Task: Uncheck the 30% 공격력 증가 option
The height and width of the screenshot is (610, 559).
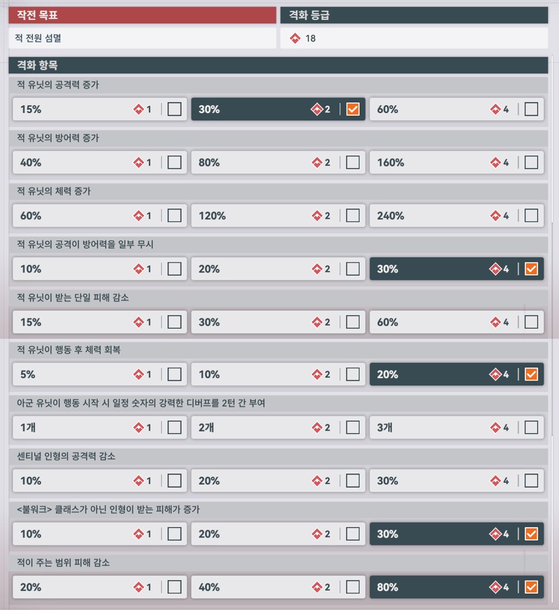Action: coord(352,109)
